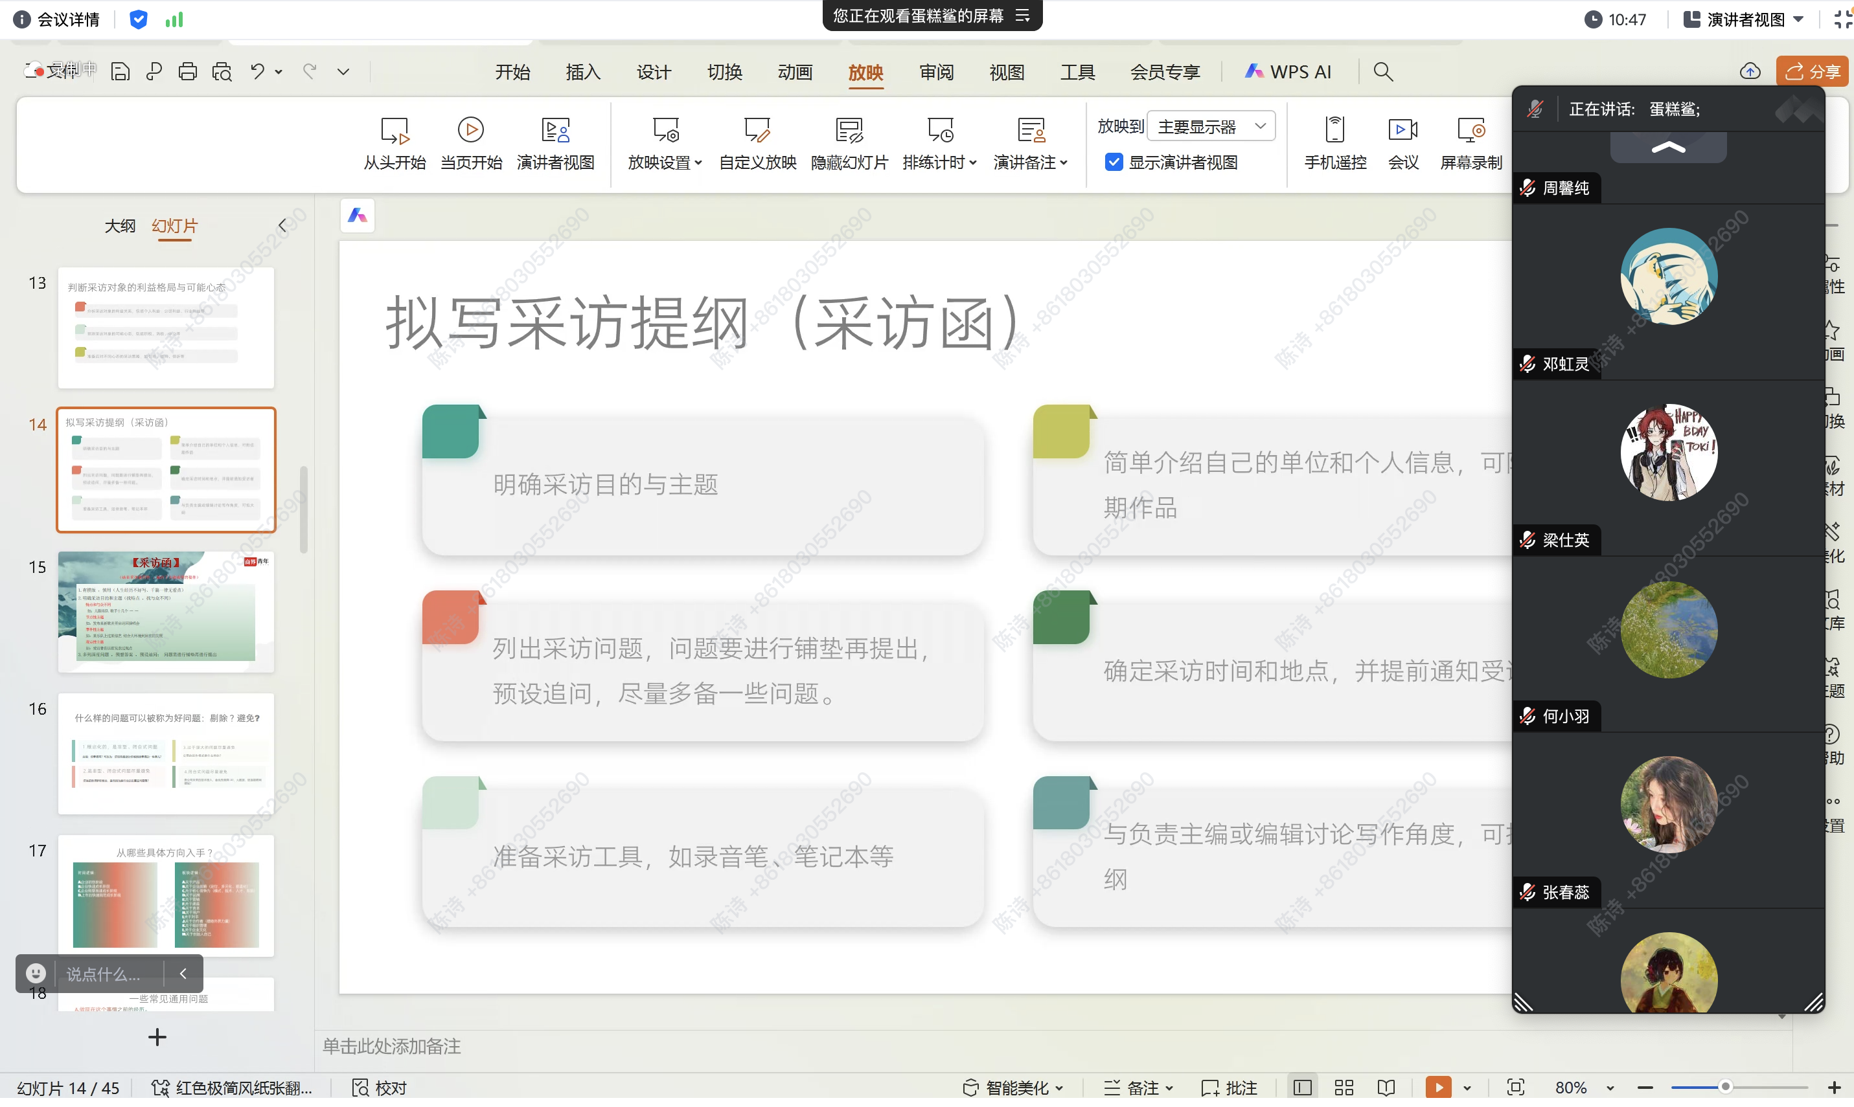Switch to the 动画 ribbon tab
1854x1107 pixels.
[x=794, y=72]
